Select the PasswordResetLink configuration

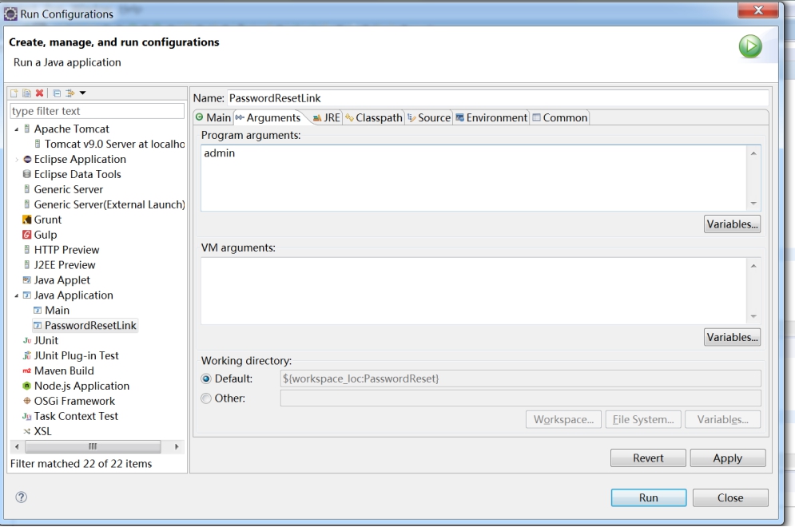pos(85,325)
